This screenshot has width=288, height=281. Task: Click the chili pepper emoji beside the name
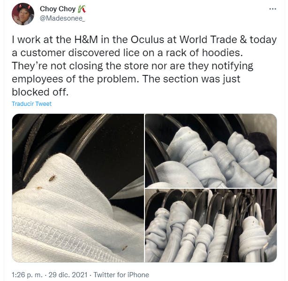pos(81,9)
